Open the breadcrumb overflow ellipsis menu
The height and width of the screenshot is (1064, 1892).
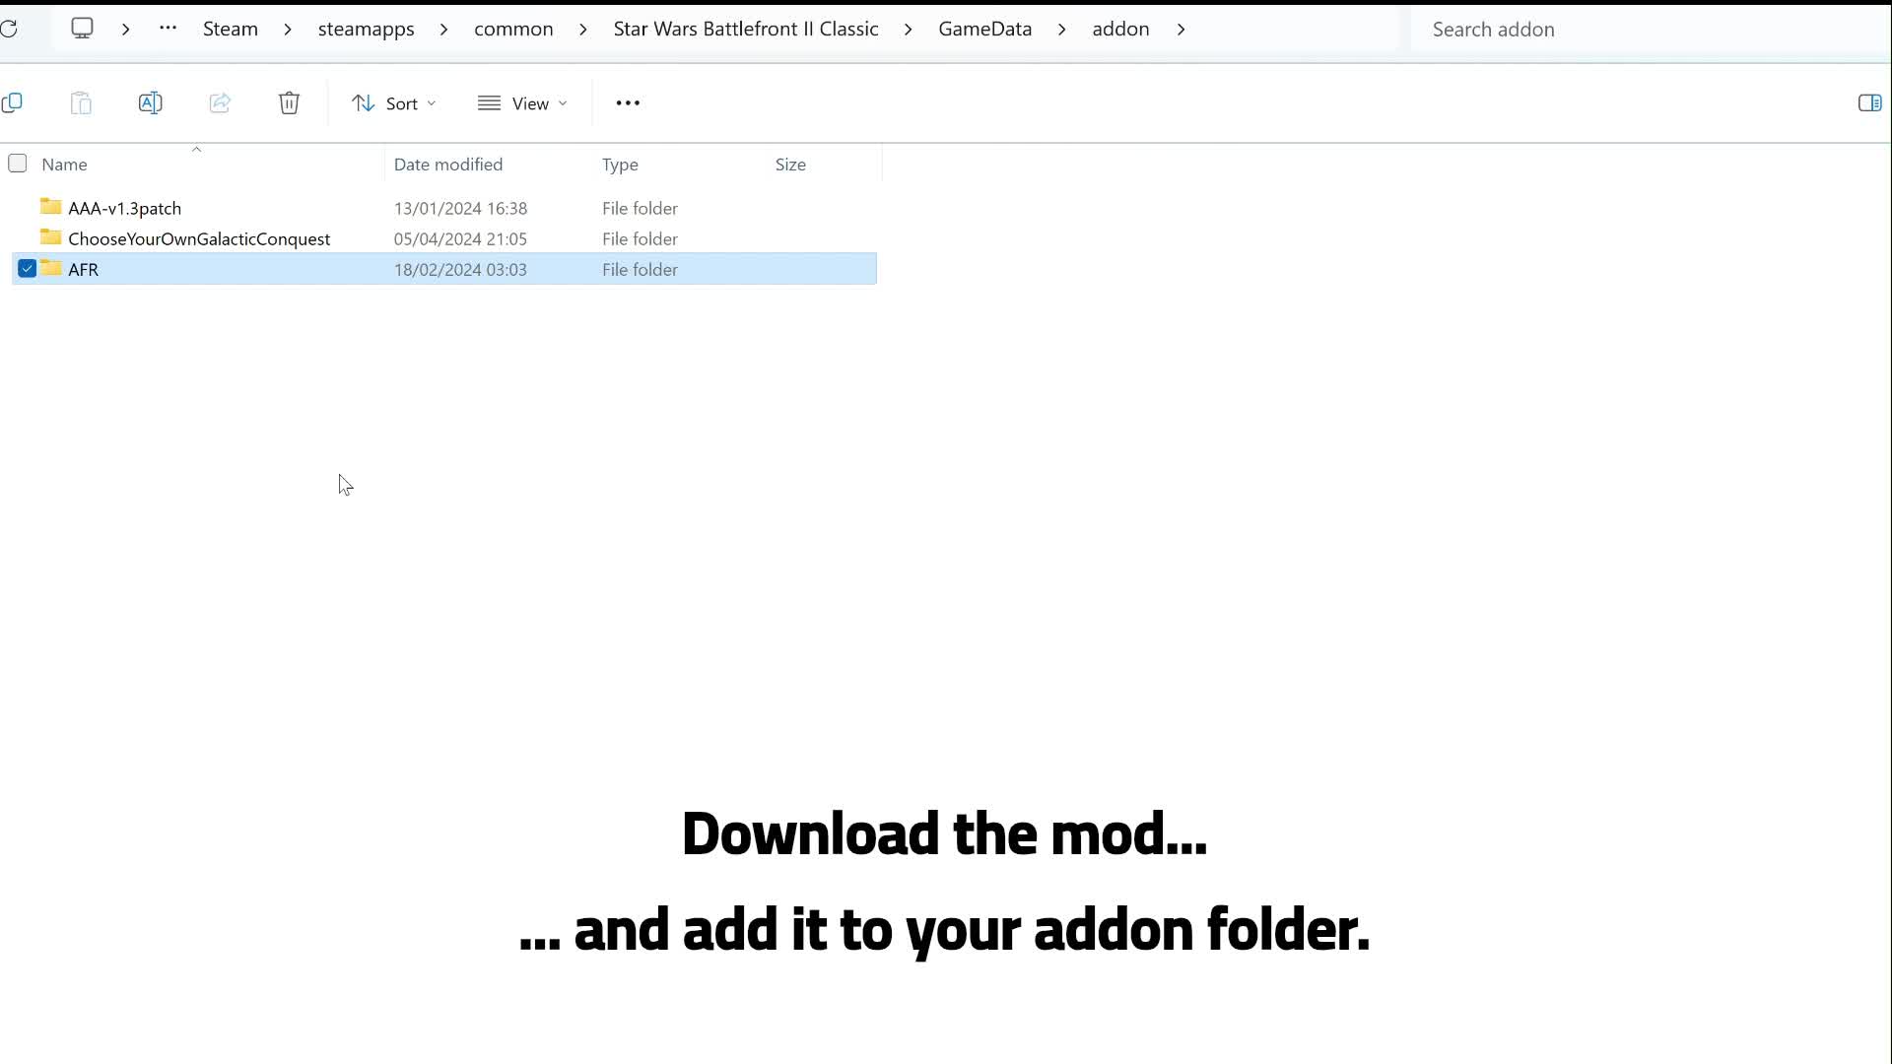point(167,28)
